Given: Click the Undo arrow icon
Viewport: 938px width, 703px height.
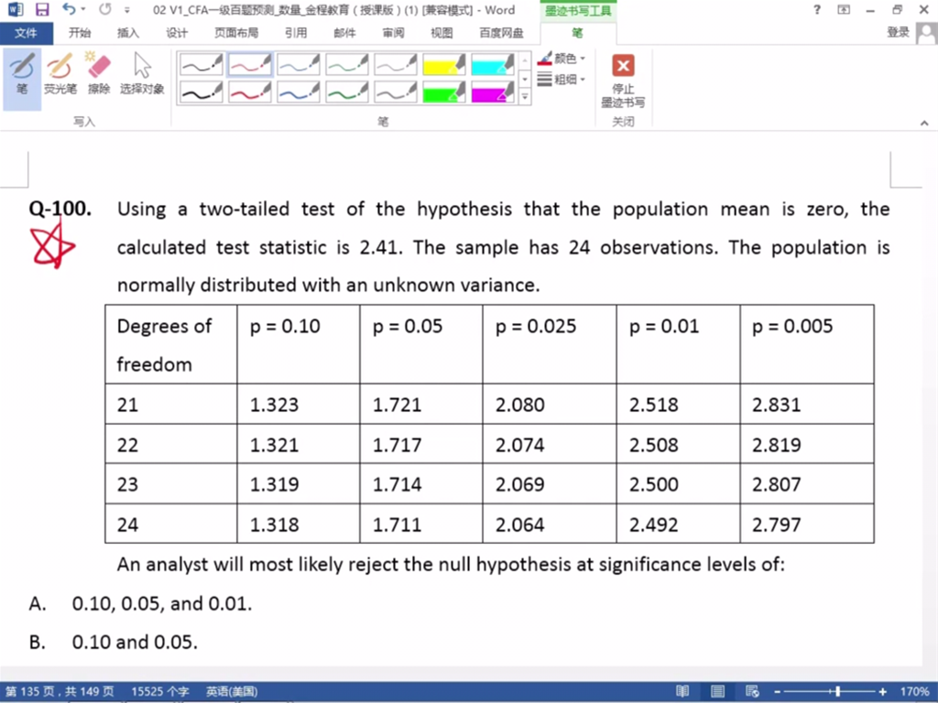Looking at the screenshot, I should coord(69,10).
